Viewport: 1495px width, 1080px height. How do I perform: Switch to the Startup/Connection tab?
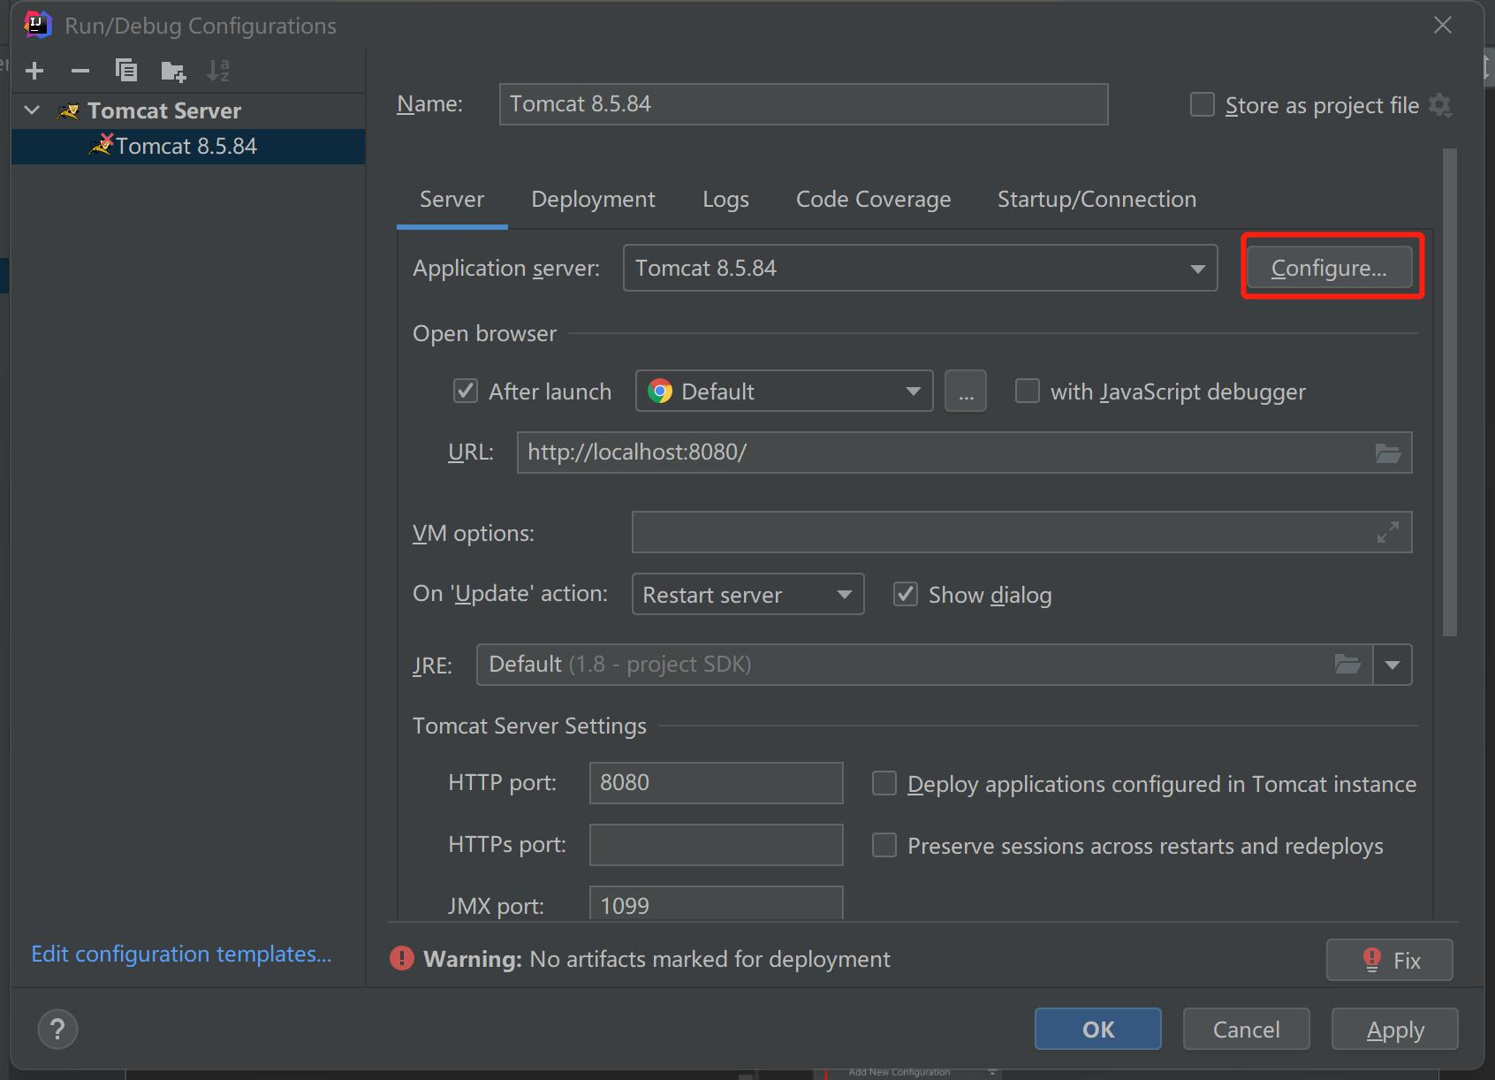point(1097,200)
